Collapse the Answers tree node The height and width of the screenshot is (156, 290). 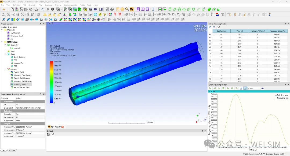(5, 69)
